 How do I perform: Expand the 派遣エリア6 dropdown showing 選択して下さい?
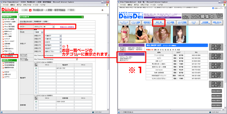click(x=53, y=52)
